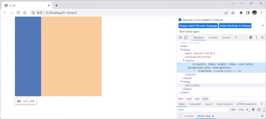
Task: Toggle the browser side panel icon
Action: 248,13
